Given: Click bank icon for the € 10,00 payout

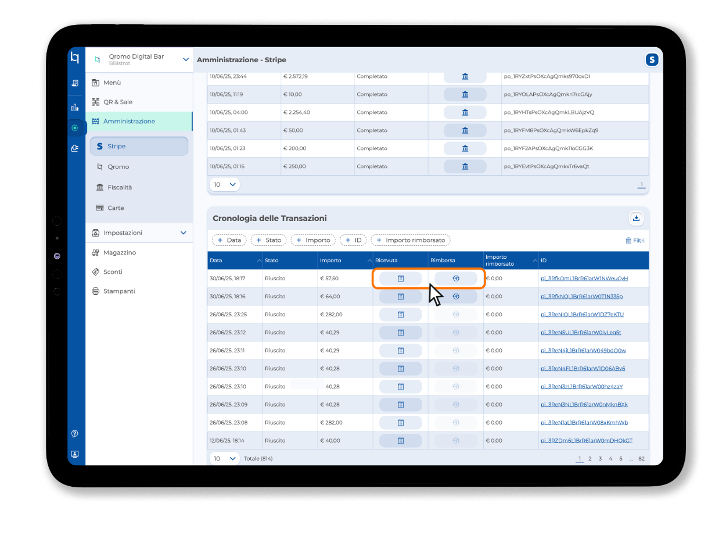Looking at the screenshot, I should pyautogui.click(x=465, y=94).
